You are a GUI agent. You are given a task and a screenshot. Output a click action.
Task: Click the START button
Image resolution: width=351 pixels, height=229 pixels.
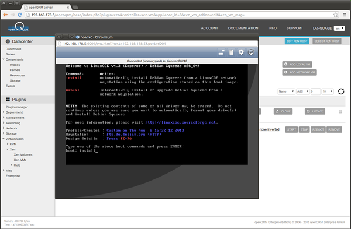click(x=291, y=129)
